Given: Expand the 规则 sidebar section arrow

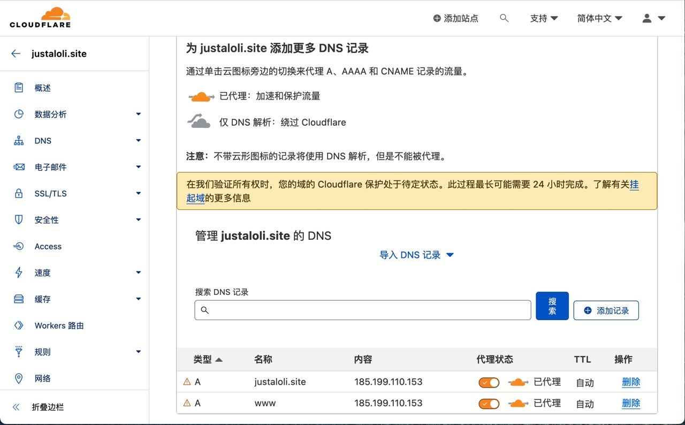Looking at the screenshot, I should [x=139, y=352].
